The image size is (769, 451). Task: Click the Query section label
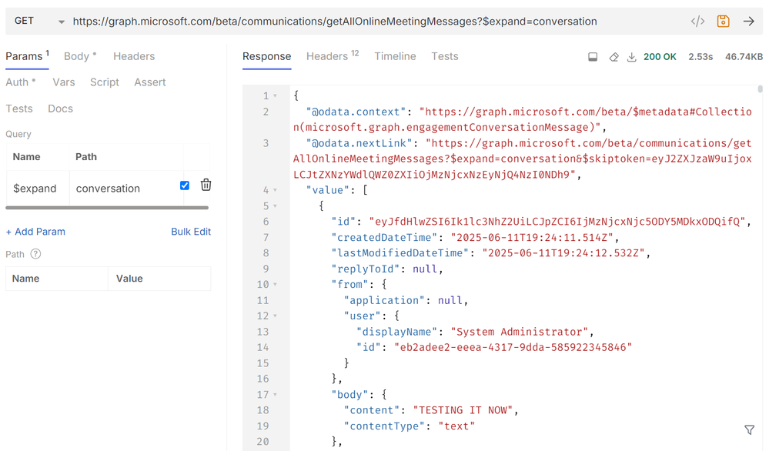click(18, 134)
